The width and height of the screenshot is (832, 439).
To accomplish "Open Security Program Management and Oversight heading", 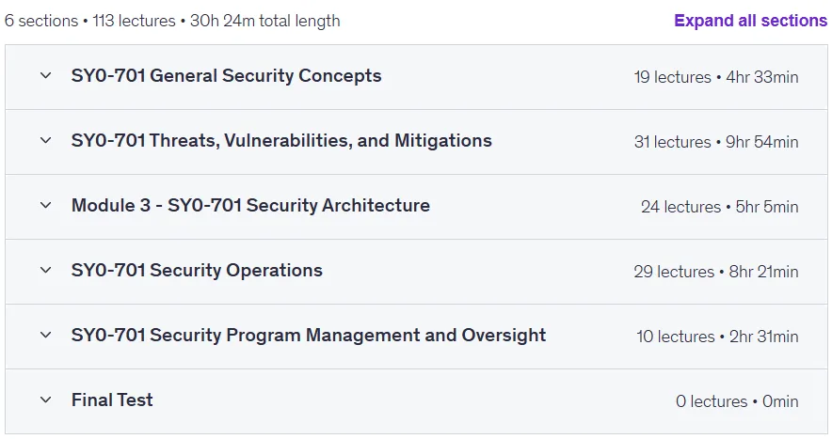I will (x=309, y=335).
